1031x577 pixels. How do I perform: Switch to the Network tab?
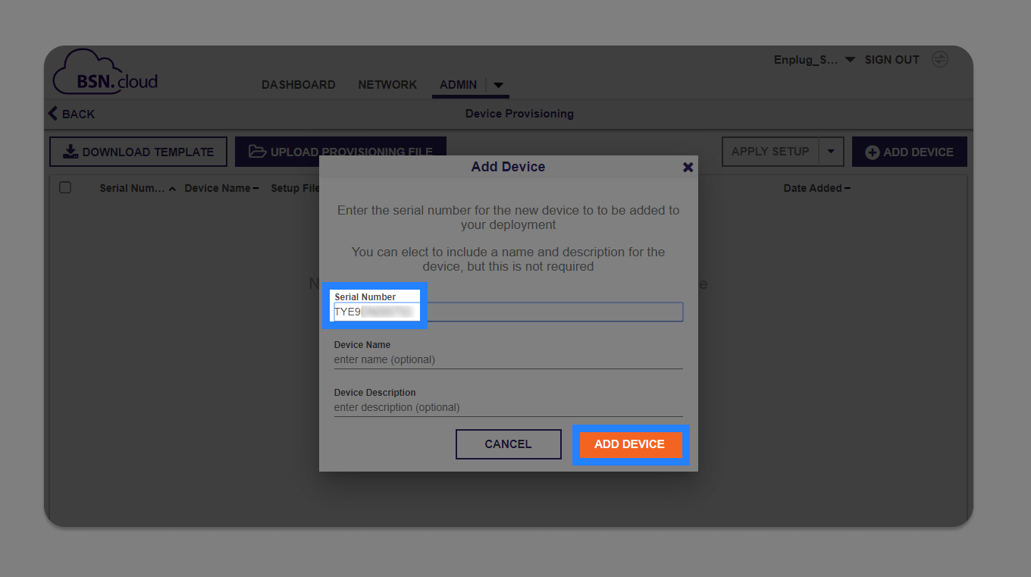click(387, 85)
